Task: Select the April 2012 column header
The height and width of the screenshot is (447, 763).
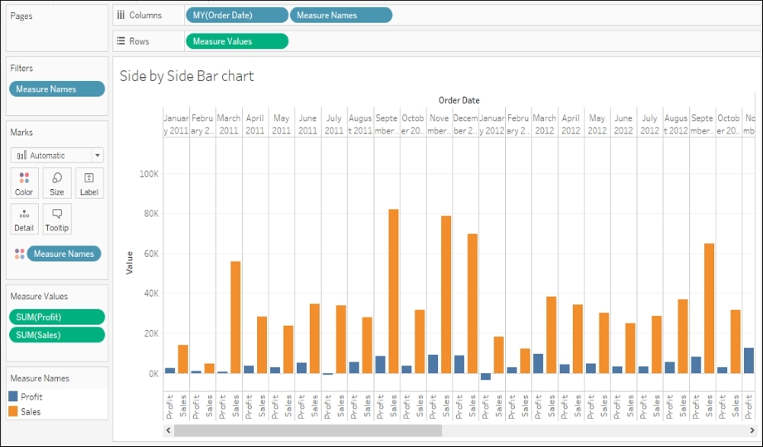Action: (571, 124)
